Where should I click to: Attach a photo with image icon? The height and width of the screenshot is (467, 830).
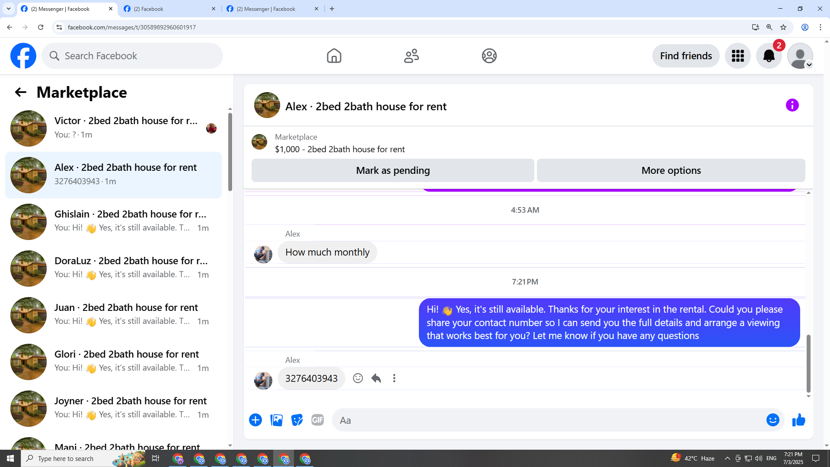(x=276, y=420)
